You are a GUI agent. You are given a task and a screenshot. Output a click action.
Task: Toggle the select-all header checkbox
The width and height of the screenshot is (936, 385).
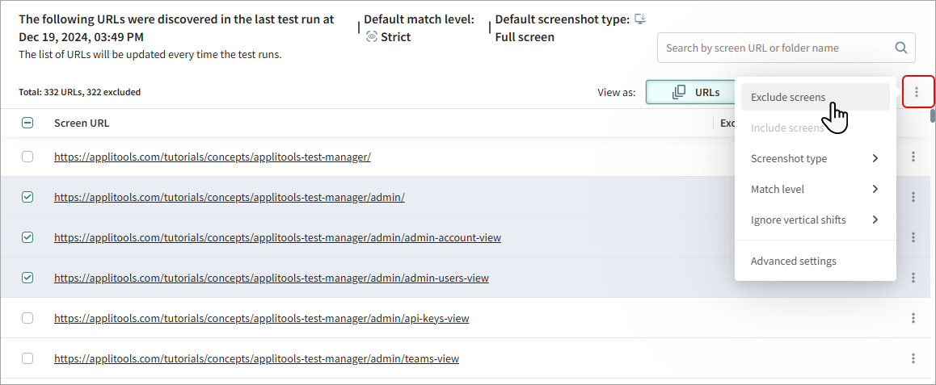[x=27, y=123]
